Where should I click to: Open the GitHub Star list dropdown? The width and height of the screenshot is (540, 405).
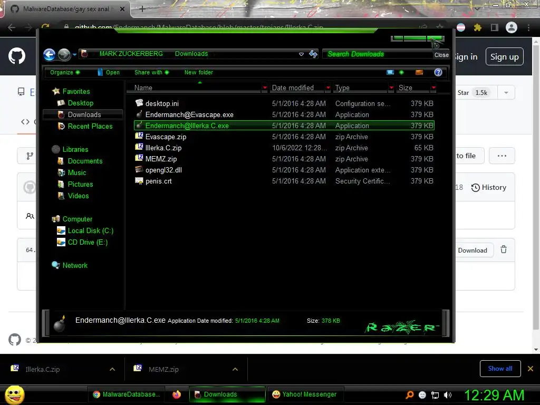click(x=506, y=93)
